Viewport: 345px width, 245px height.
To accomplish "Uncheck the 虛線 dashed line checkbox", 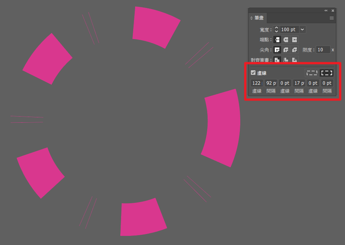I will tap(253, 73).
